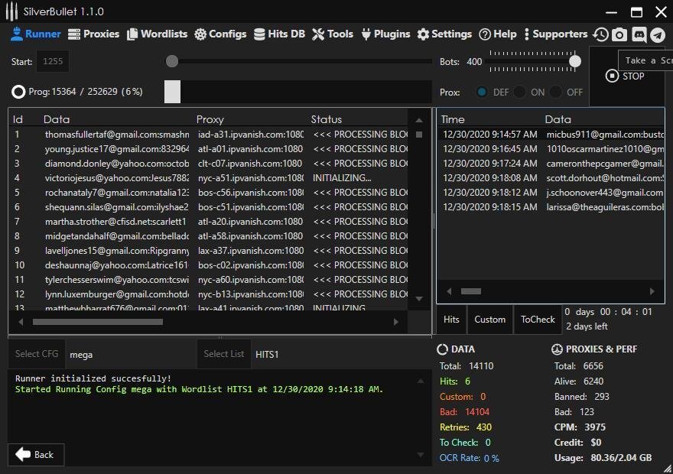673x474 pixels.
Task: Open the Hits DB section
Action: pos(279,34)
